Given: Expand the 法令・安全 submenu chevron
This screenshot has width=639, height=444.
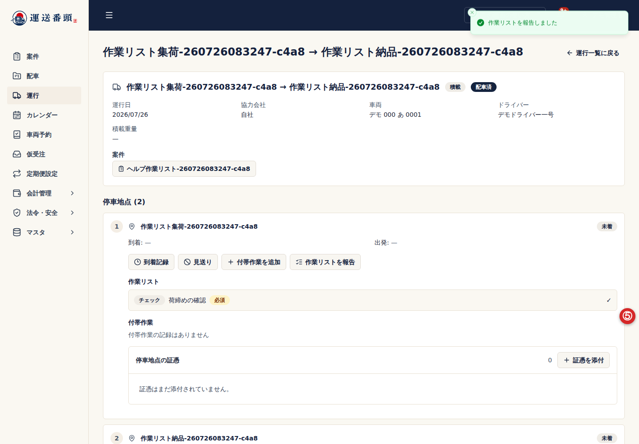Looking at the screenshot, I should pyautogui.click(x=72, y=213).
